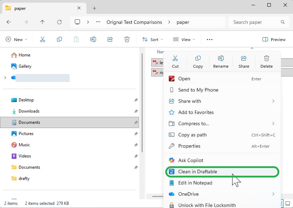This screenshot has height=208, width=293.
Task: Open Music in the navigation pane
Action: (20, 145)
